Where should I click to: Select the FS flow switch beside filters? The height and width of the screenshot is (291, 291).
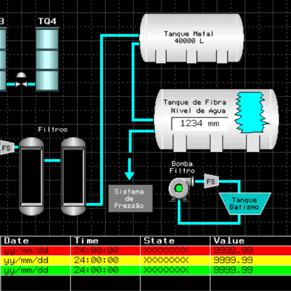point(7,148)
